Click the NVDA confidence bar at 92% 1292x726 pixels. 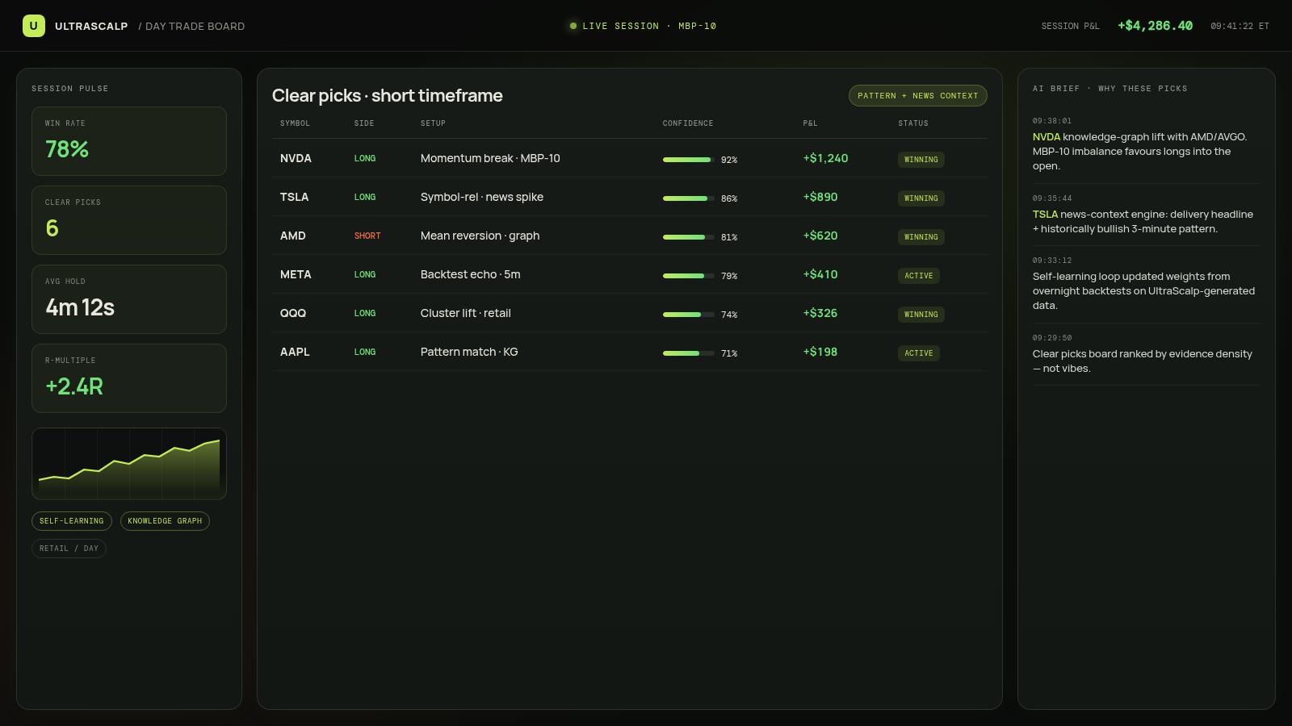coord(688,160)
